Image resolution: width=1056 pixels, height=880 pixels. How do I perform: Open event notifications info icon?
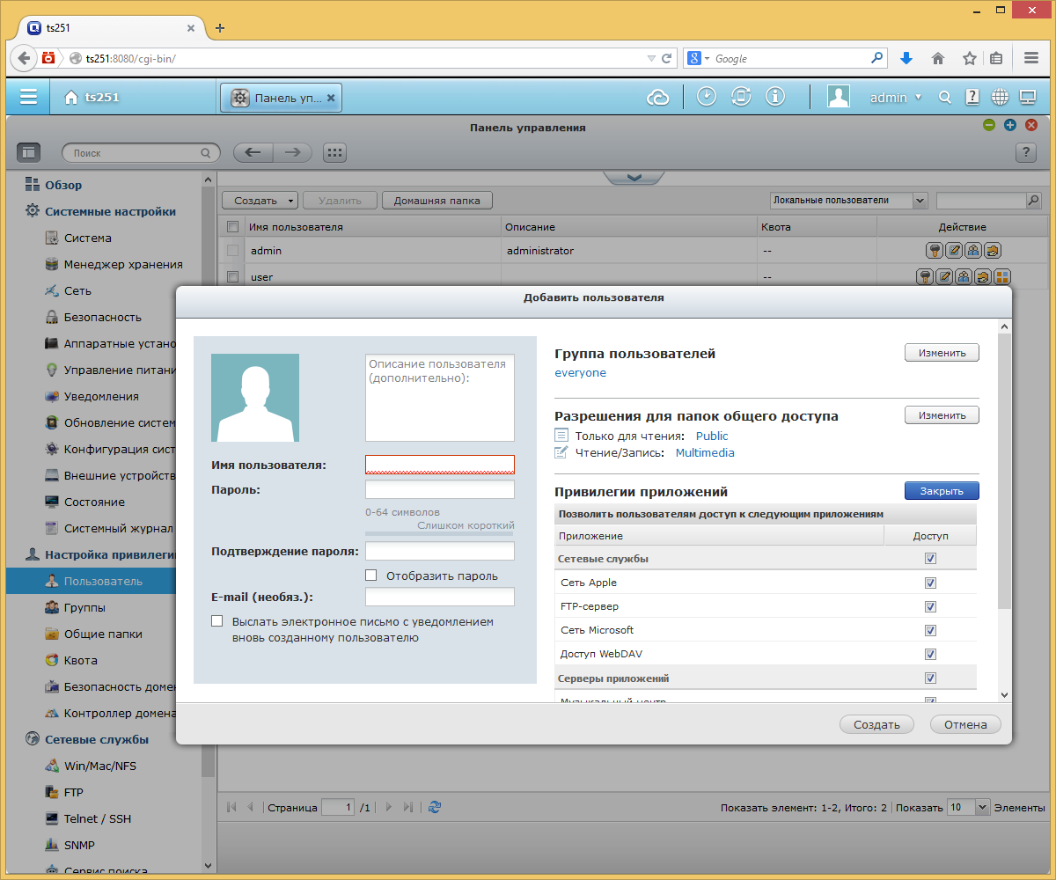click(774, 97)
